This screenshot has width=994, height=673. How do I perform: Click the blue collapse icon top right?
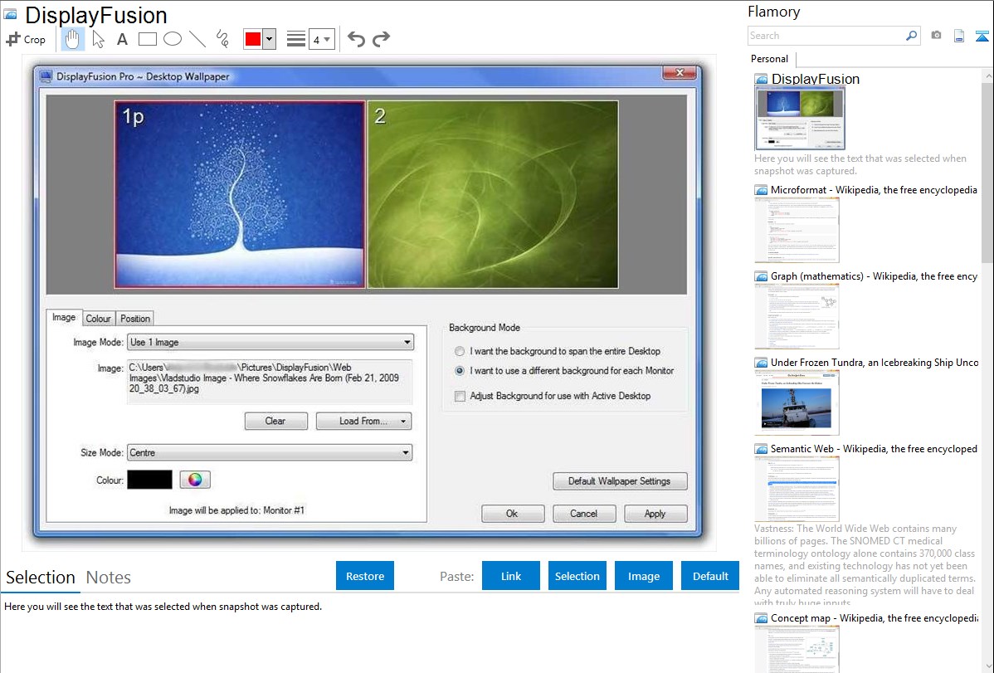[982, 37]
